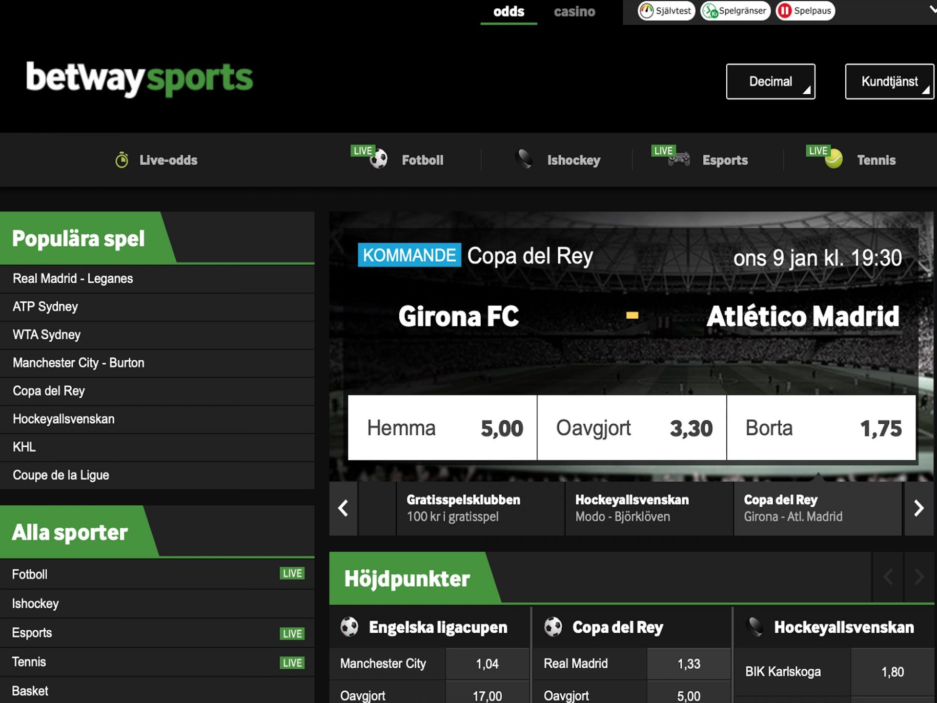
Task: Open Basket in Alla sporter list
Action: pos(157,691)
